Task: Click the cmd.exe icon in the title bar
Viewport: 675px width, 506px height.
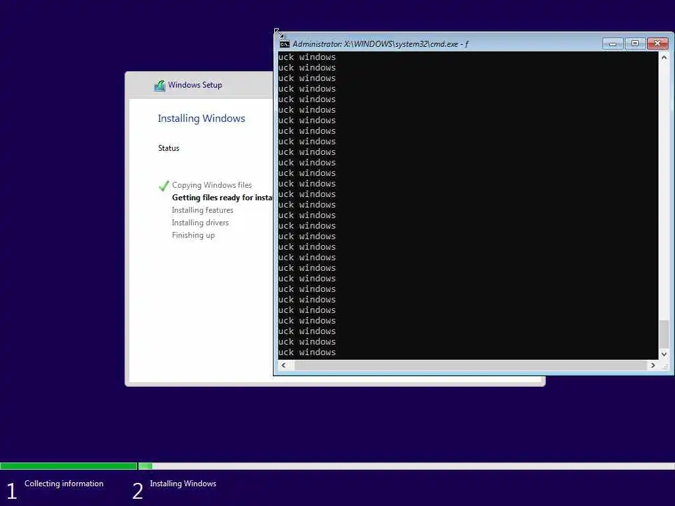Action: coord(285,44)
